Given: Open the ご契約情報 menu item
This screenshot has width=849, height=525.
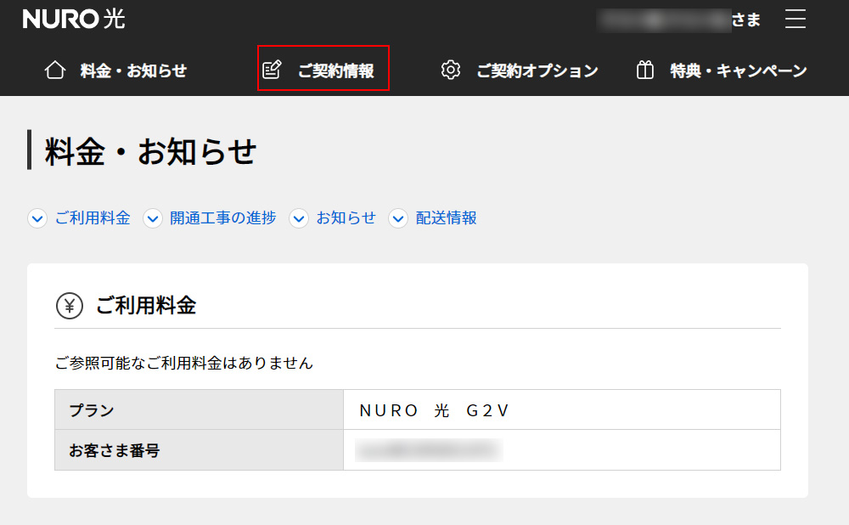Looking at the screenshot, I should (336, 71).
